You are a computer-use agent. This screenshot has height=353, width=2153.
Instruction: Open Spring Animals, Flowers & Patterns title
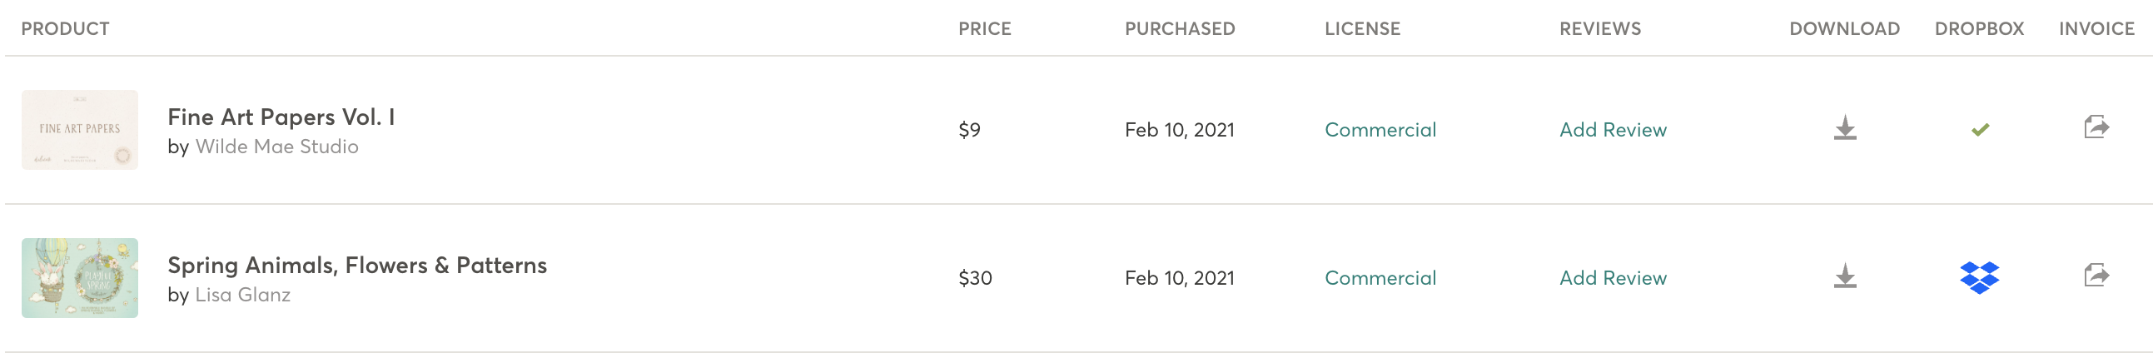(x=357, y=266)
